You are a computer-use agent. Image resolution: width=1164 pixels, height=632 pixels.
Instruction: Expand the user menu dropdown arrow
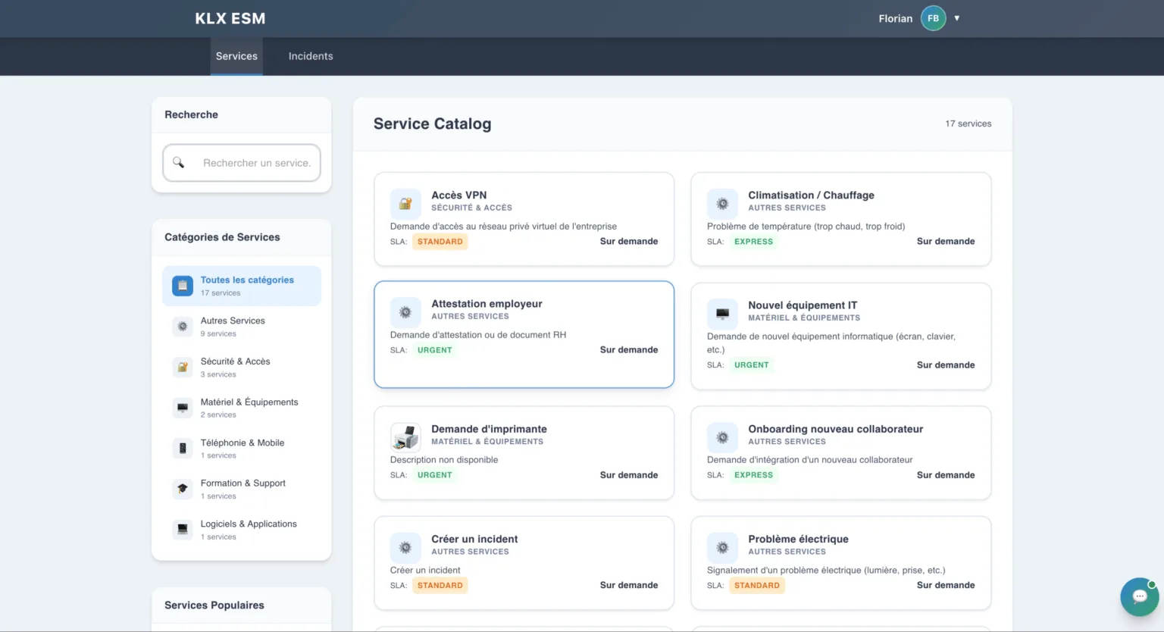click(x=957, y=18)
